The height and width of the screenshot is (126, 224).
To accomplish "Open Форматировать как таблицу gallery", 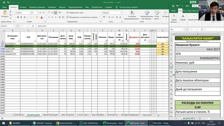I will pos(147,15).
